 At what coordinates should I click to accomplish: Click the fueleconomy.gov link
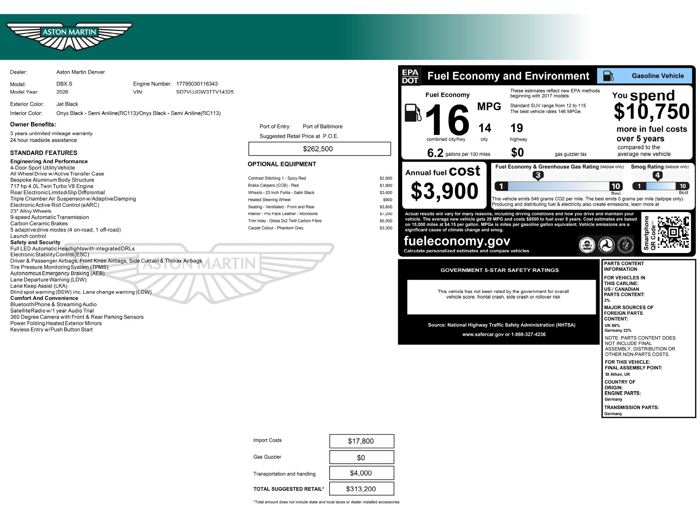click(x=457, y=241)
